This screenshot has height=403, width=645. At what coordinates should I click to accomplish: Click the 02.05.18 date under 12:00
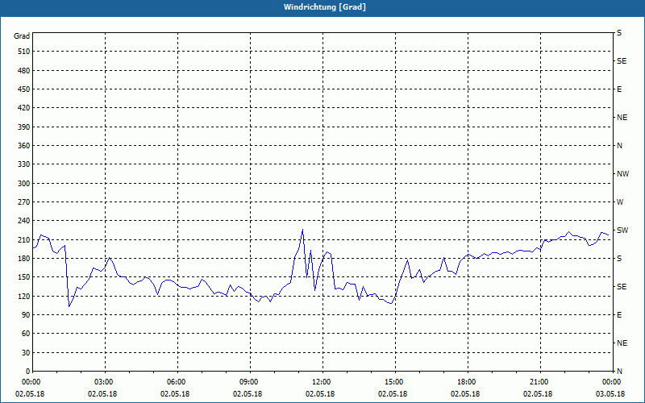click(x=320, y=394)
